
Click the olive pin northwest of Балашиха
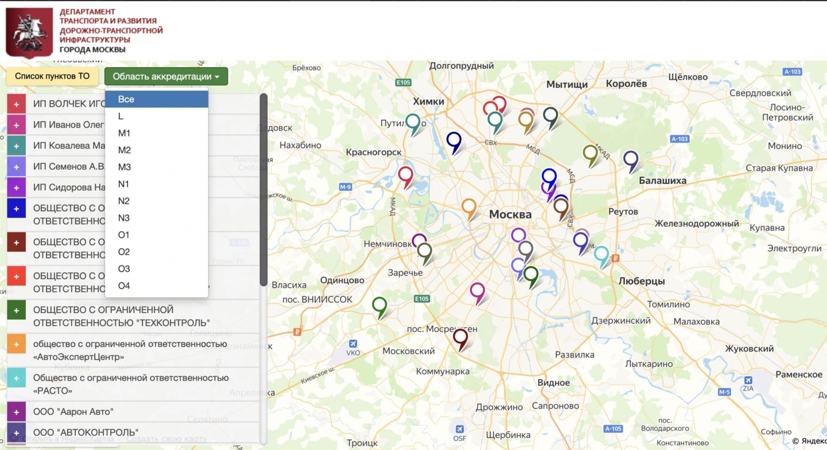coord(590,154)
